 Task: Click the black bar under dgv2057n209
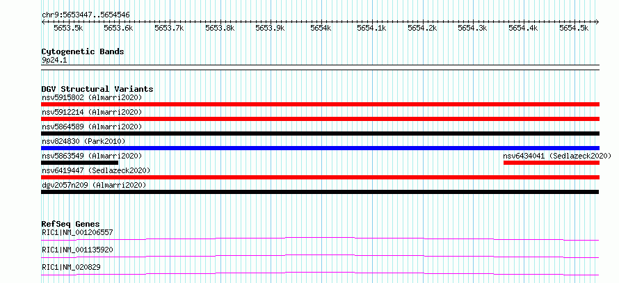coord(320,192)
